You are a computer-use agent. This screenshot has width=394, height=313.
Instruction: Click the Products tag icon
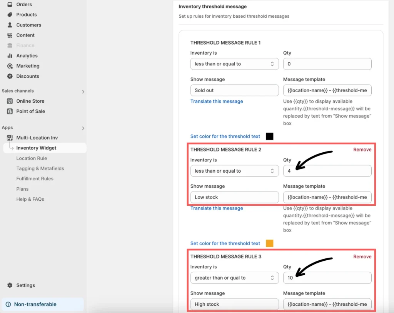coord(10,15)
